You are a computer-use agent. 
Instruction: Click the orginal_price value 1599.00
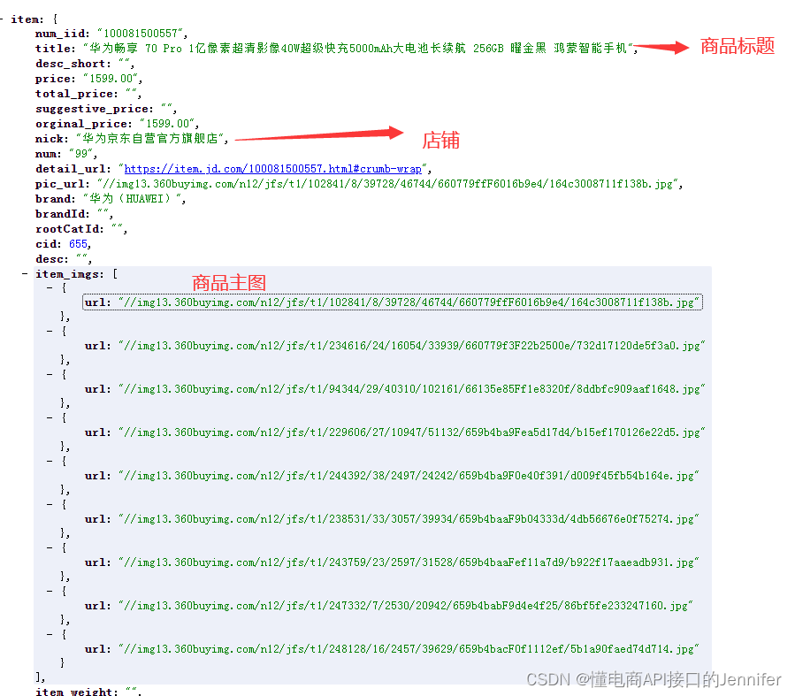pos(168,124)
